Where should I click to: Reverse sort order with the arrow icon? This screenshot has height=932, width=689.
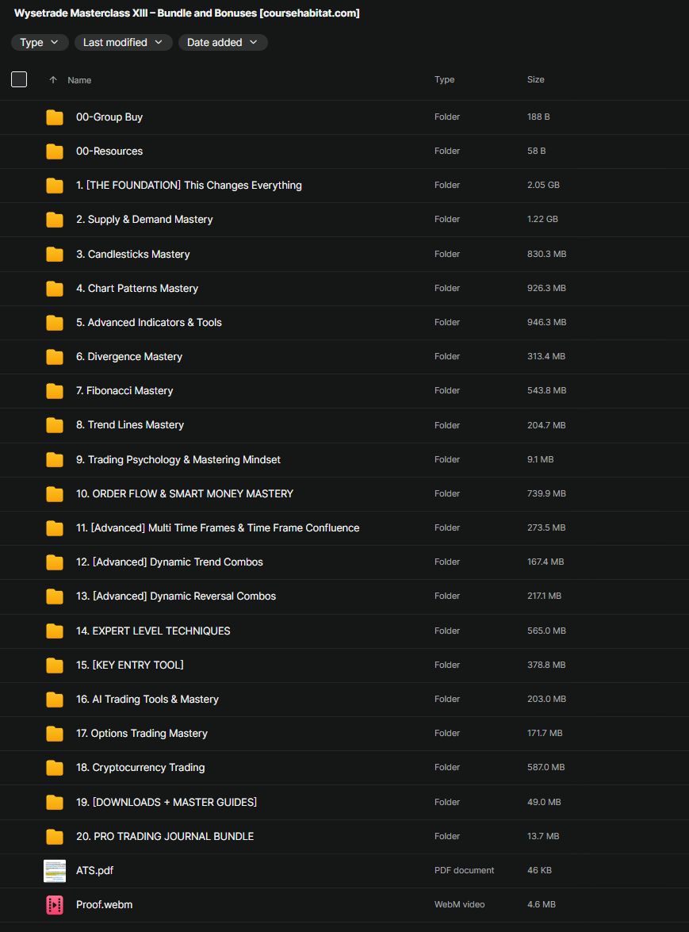(53, 79)
